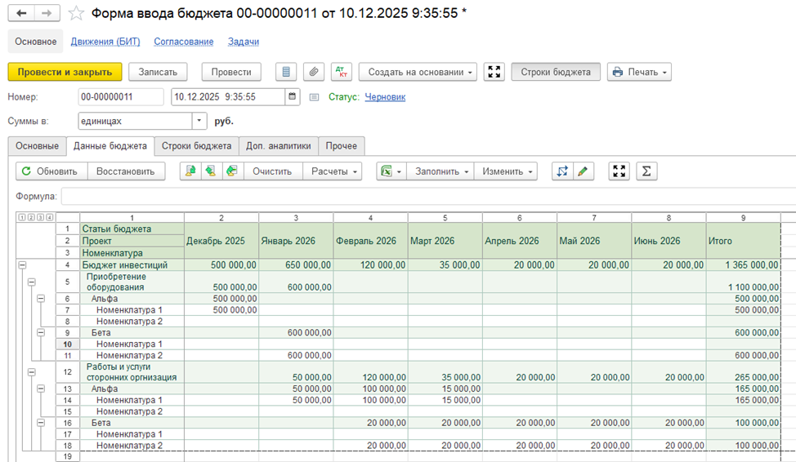Click the pencil edit icon in the table toolbar

(x=582, y=171)
